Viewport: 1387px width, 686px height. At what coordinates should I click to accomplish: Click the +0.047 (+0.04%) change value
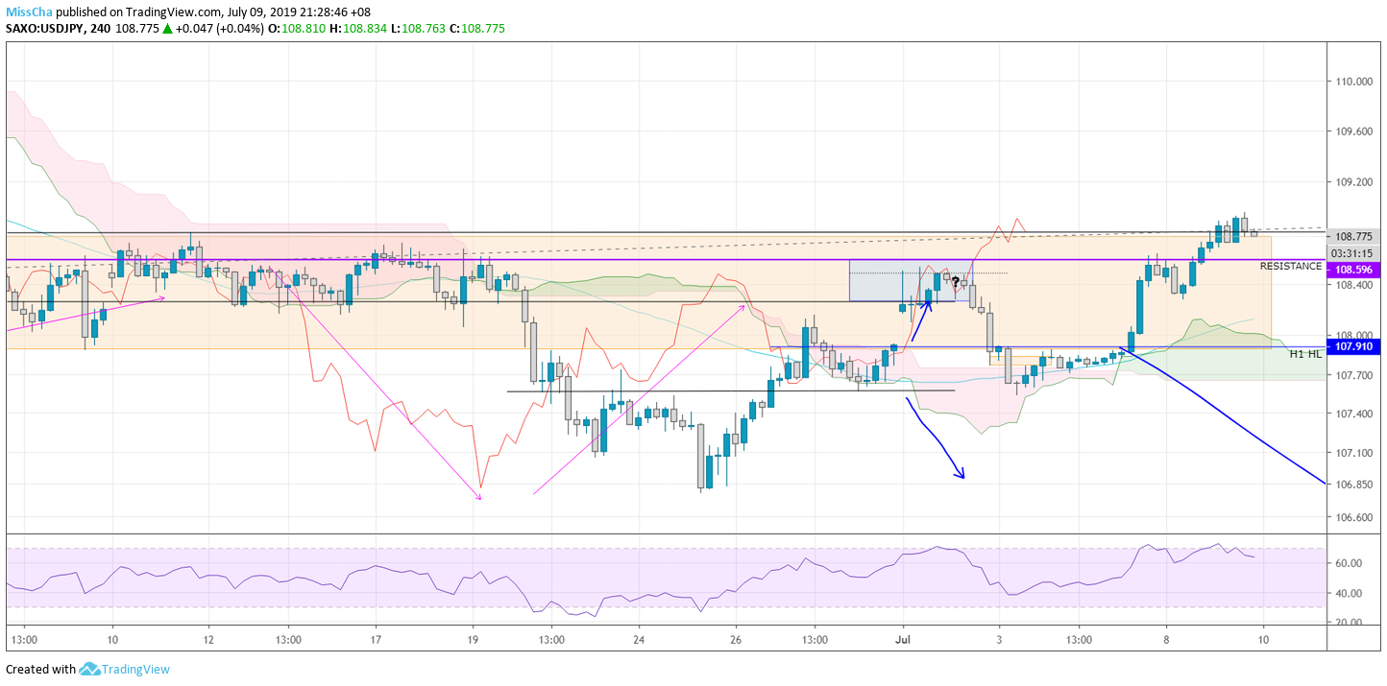tap(219, 29)
